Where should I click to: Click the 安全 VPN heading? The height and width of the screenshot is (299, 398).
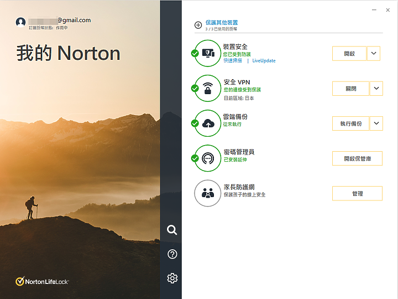click(x=237, y=82)
